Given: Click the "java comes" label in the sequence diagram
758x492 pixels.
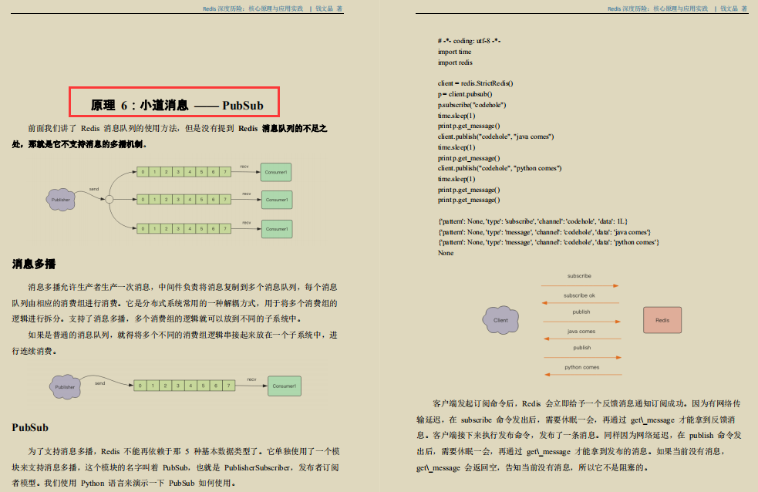Looking at the screenshot, I should point(581,332).
